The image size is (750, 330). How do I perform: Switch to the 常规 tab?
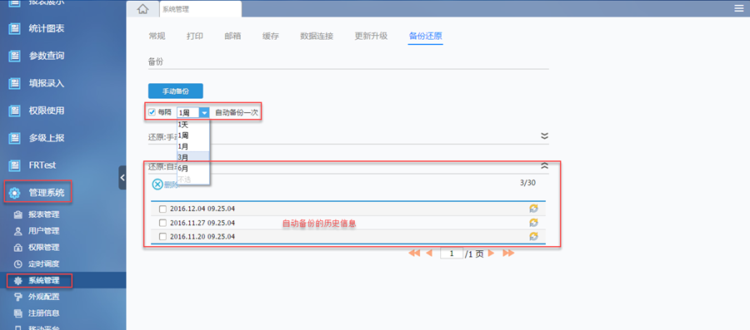tap(157, 36)
